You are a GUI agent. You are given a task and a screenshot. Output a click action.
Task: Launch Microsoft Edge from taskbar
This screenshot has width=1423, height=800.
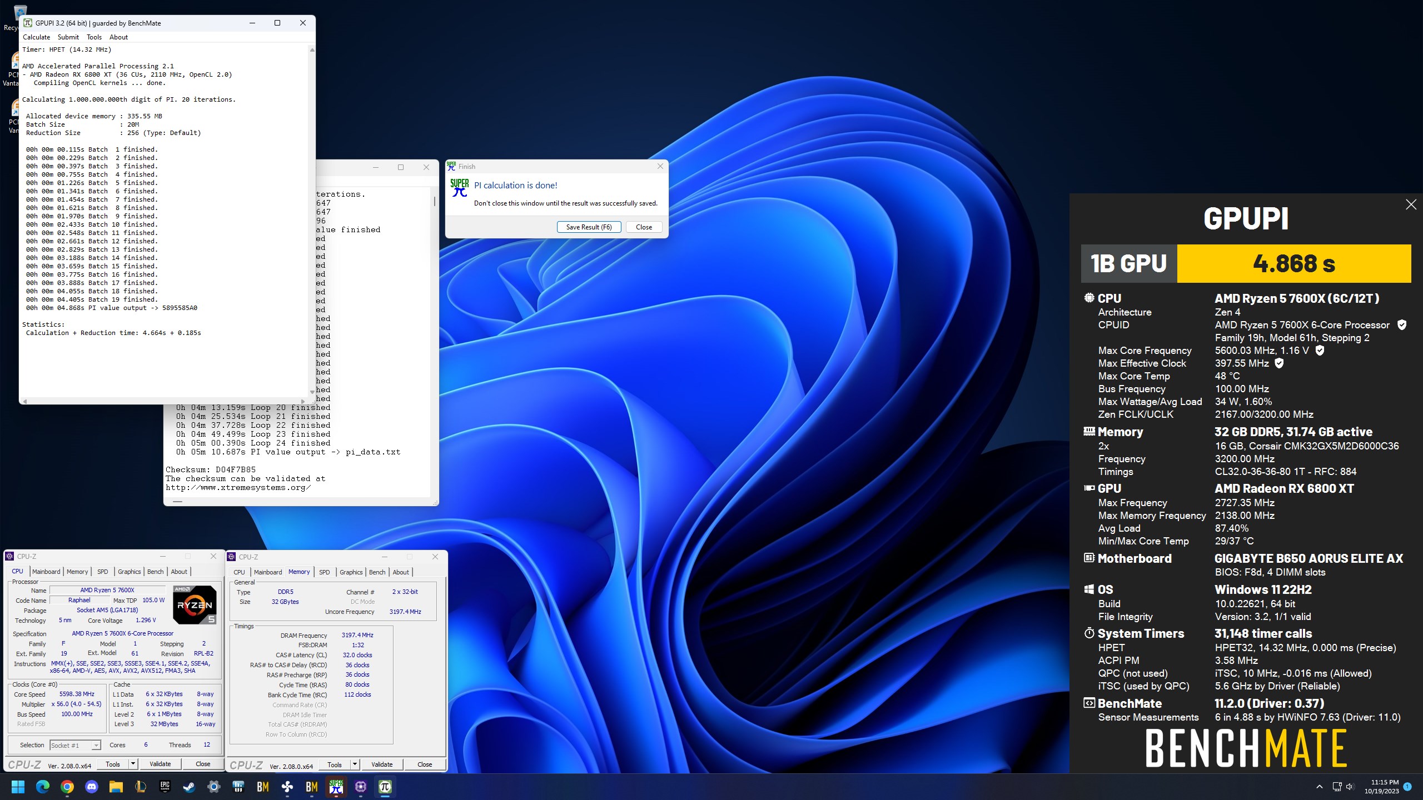click(x=43, y=787)
